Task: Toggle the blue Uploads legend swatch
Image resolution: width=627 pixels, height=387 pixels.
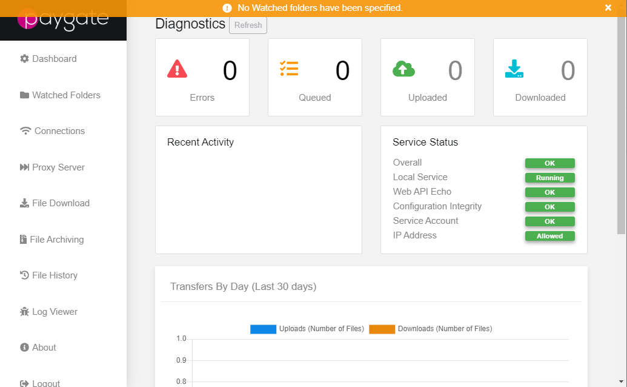Action: tap(263, 329)
